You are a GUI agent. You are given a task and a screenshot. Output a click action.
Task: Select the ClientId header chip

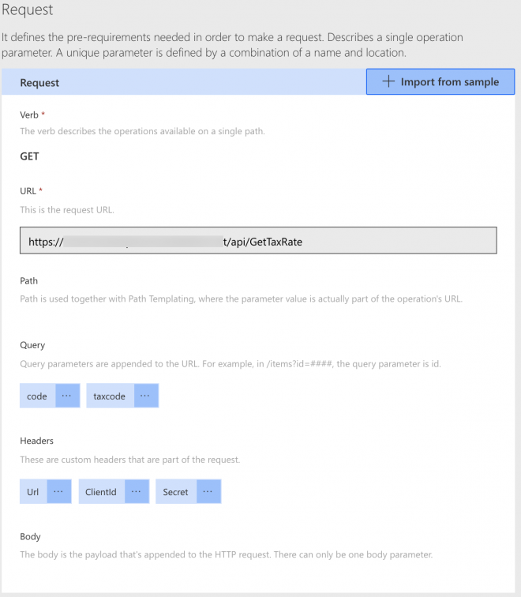click(x=101, y=491)
